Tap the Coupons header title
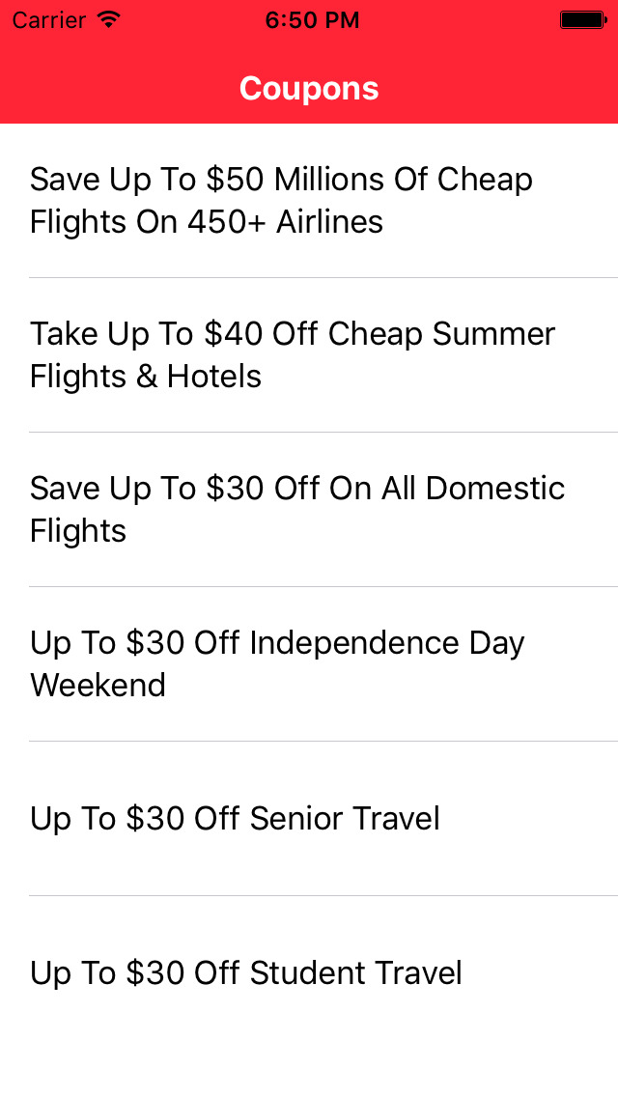 pos(309,88)
